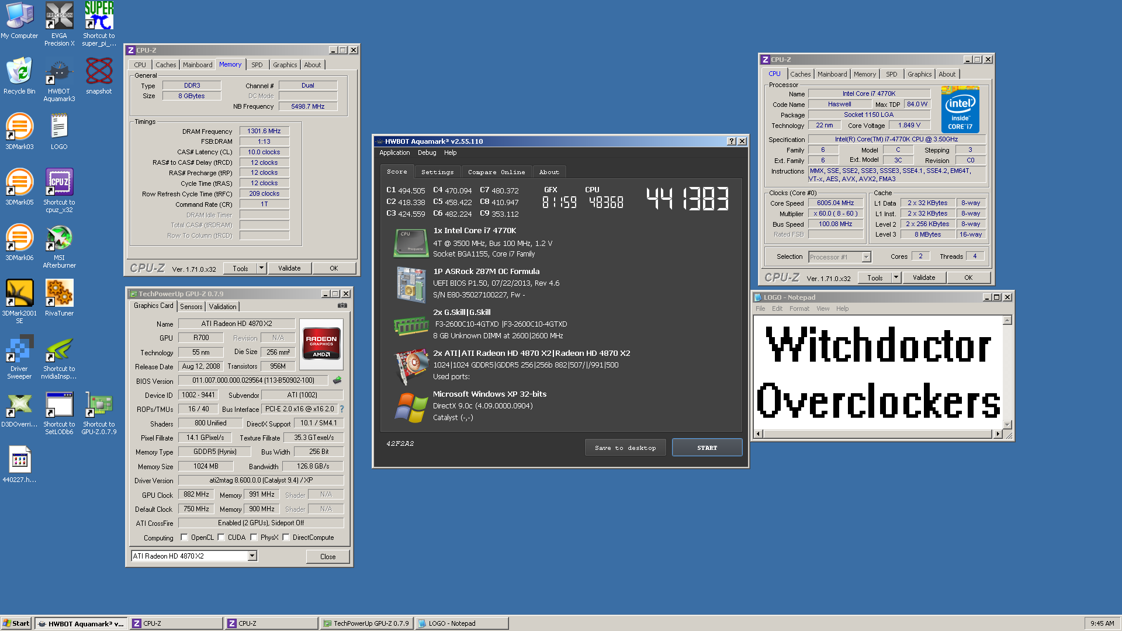
Task: Expand Tools dropdown arrow in left CPU-Z window
Action: coord(261,268)
